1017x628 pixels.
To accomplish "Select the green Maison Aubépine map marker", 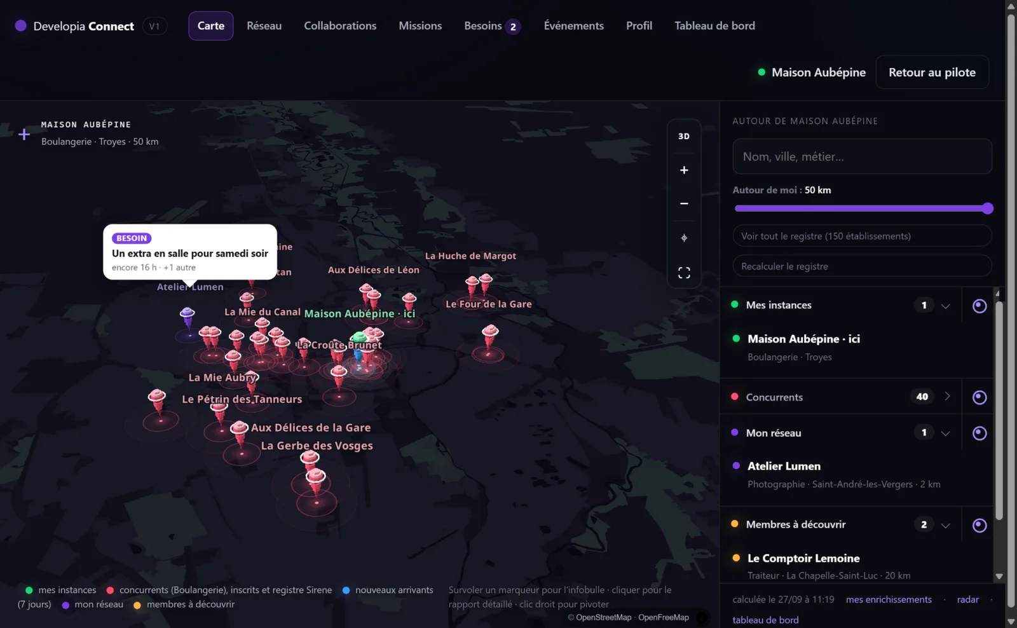I will [x=359, y=338].
